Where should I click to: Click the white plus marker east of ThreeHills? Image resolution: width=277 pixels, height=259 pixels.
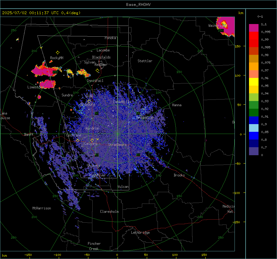(140, 92)
